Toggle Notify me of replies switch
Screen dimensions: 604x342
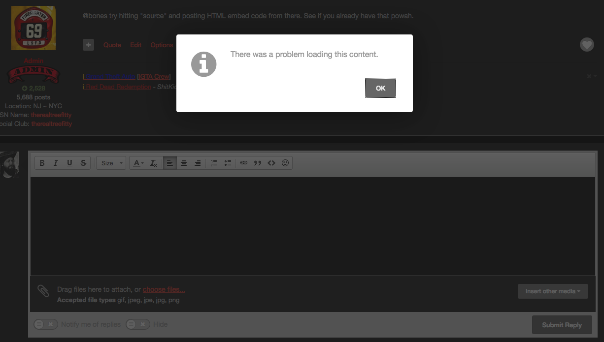pyautogui.click(x=45, y=324)
